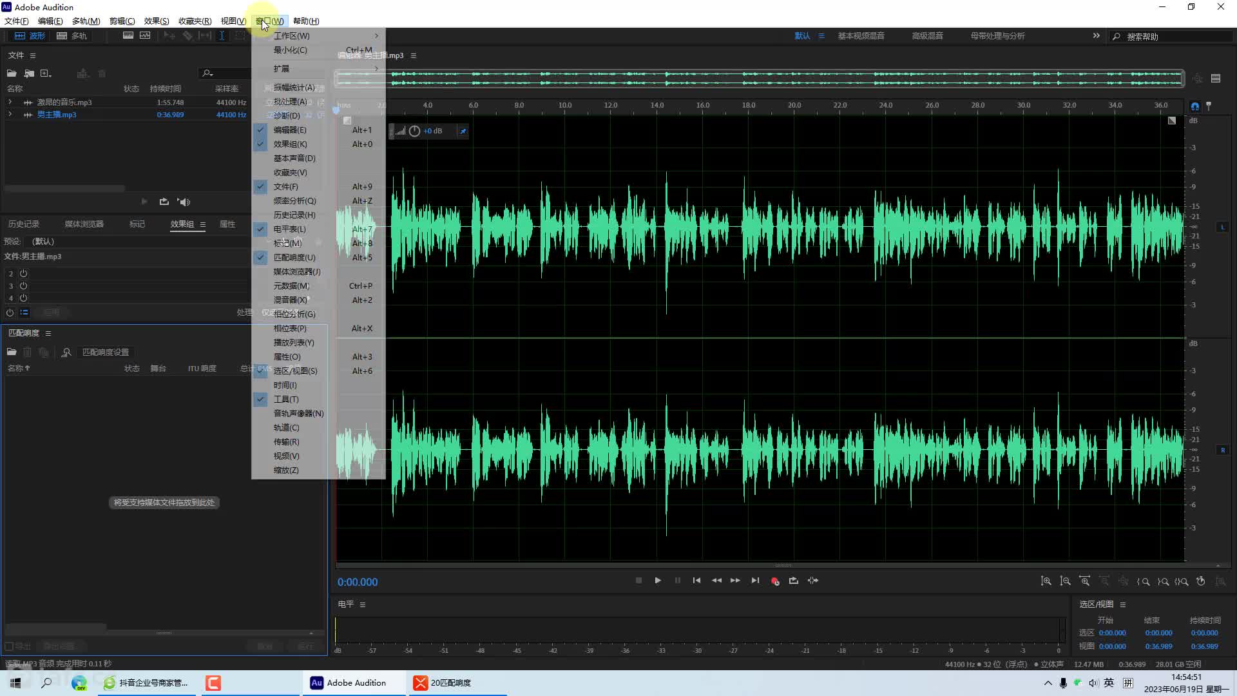Select 振幅统计(A) from the Window menu
The image size is (1237, 696).
coord(319,88)
